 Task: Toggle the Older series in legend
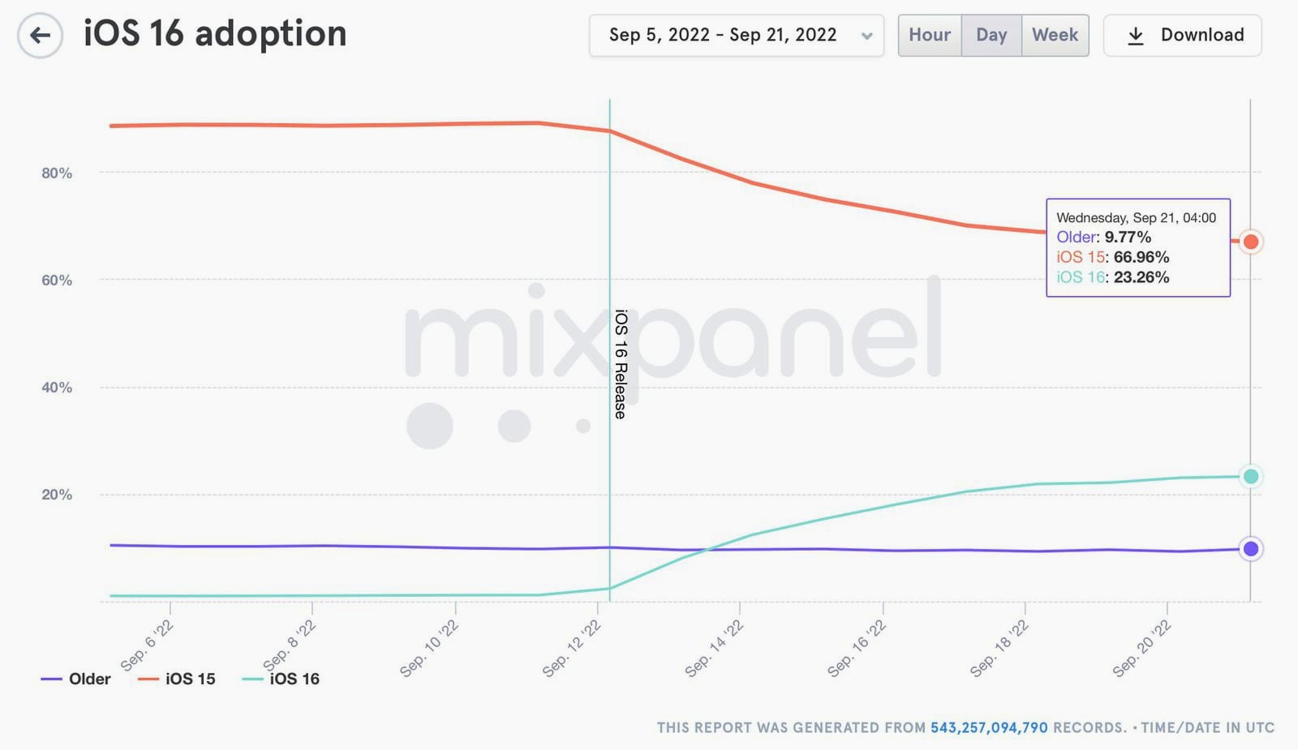click(x=75, y=679)
